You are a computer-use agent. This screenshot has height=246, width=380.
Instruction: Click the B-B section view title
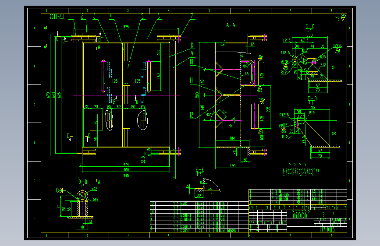pos(83,182)
